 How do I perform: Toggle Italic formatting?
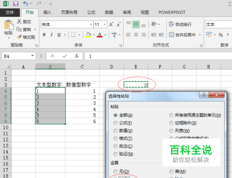(52, 35)
